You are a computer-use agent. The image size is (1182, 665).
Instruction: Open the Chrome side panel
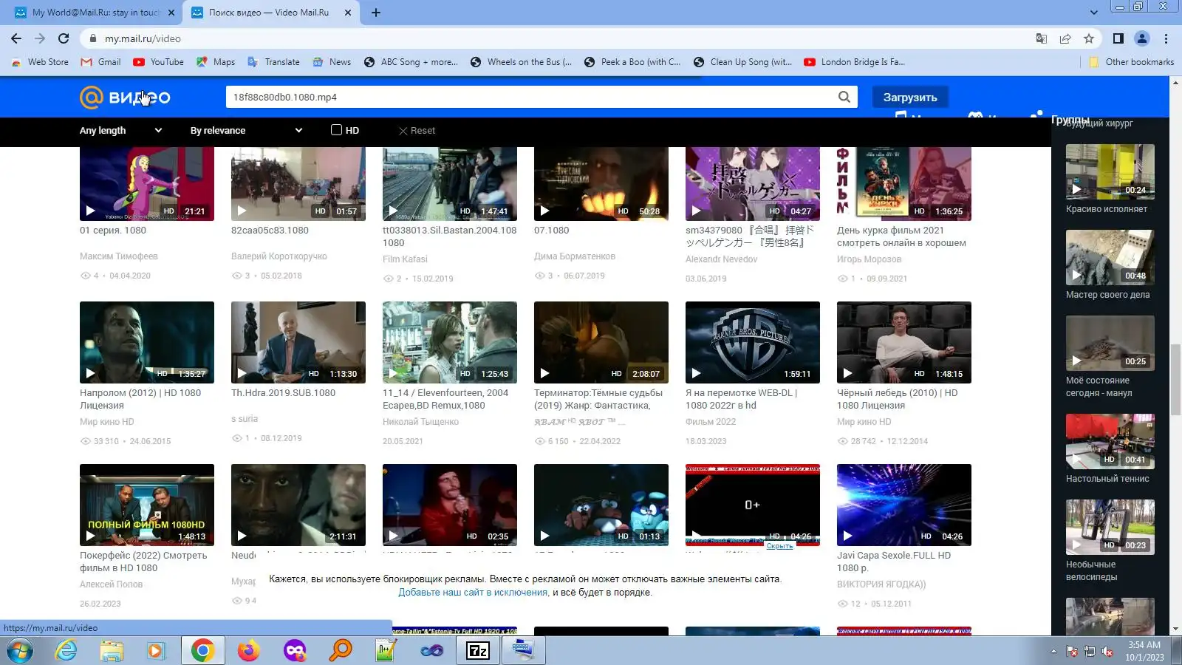1118,38
